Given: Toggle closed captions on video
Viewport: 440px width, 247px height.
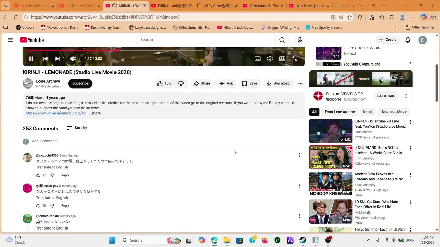Looking at the screenshot, I should (257, 59).
